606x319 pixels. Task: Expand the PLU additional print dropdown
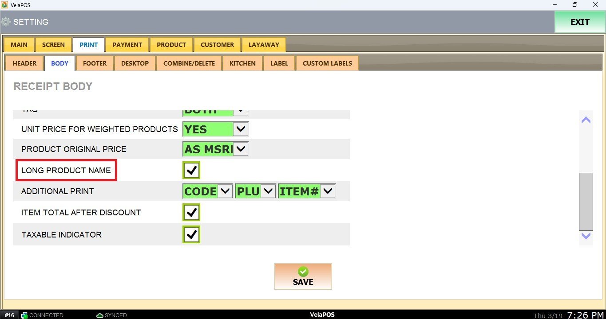[x=268, y=191]
